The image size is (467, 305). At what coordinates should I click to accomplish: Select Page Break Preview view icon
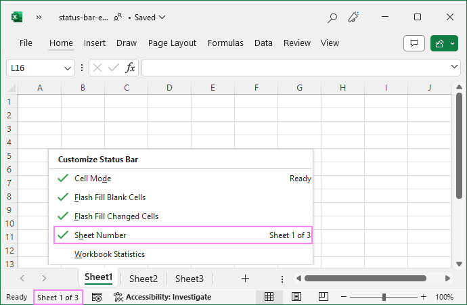(x=323, y=297)
